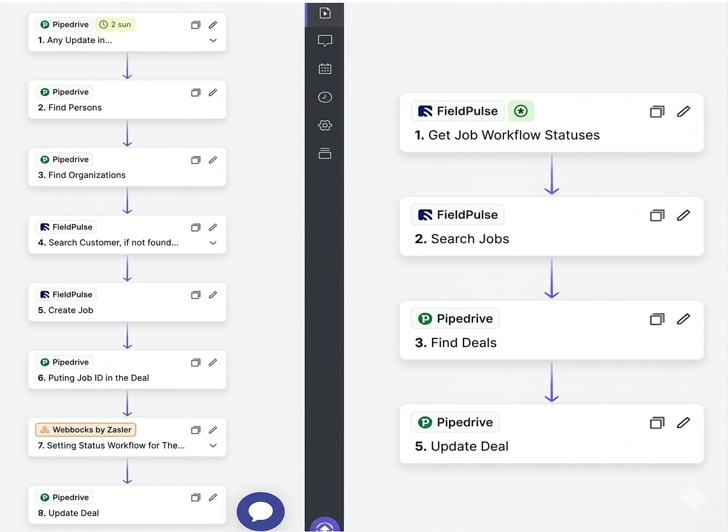Open the calendar panel from the sidebar
This screenshot has height=532, width=728.
click(x=325, y=68)
